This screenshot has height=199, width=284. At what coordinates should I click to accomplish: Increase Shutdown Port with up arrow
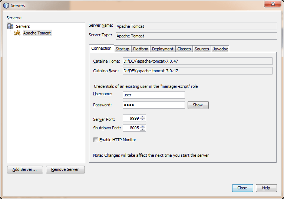(x=142, y=126)
